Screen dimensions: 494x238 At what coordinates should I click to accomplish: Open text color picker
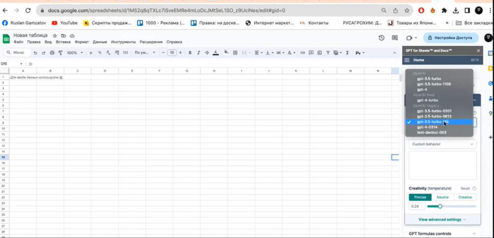[x=216, y=53]
